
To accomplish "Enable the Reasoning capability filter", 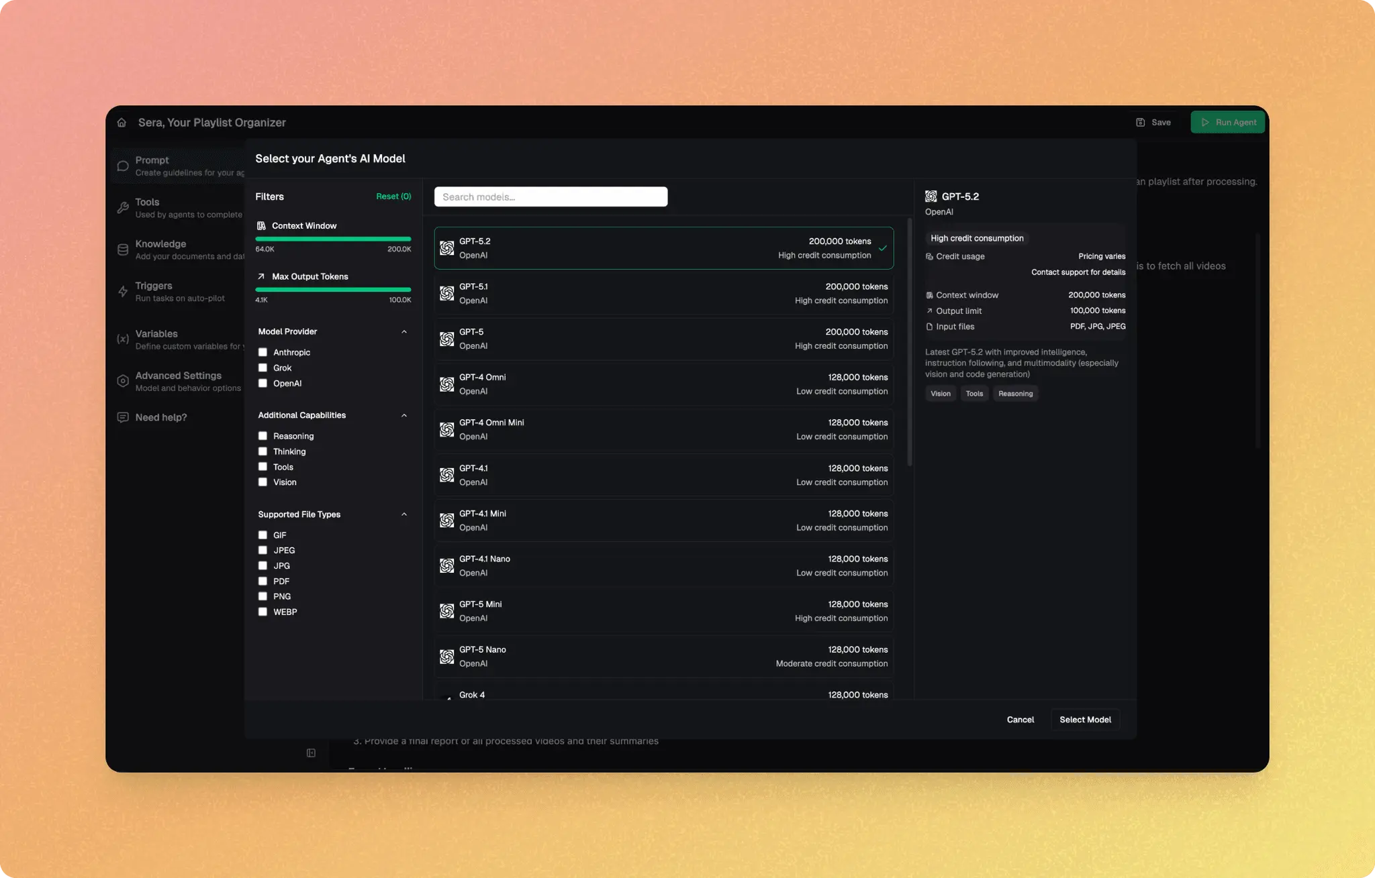I will tap(263, 436).
